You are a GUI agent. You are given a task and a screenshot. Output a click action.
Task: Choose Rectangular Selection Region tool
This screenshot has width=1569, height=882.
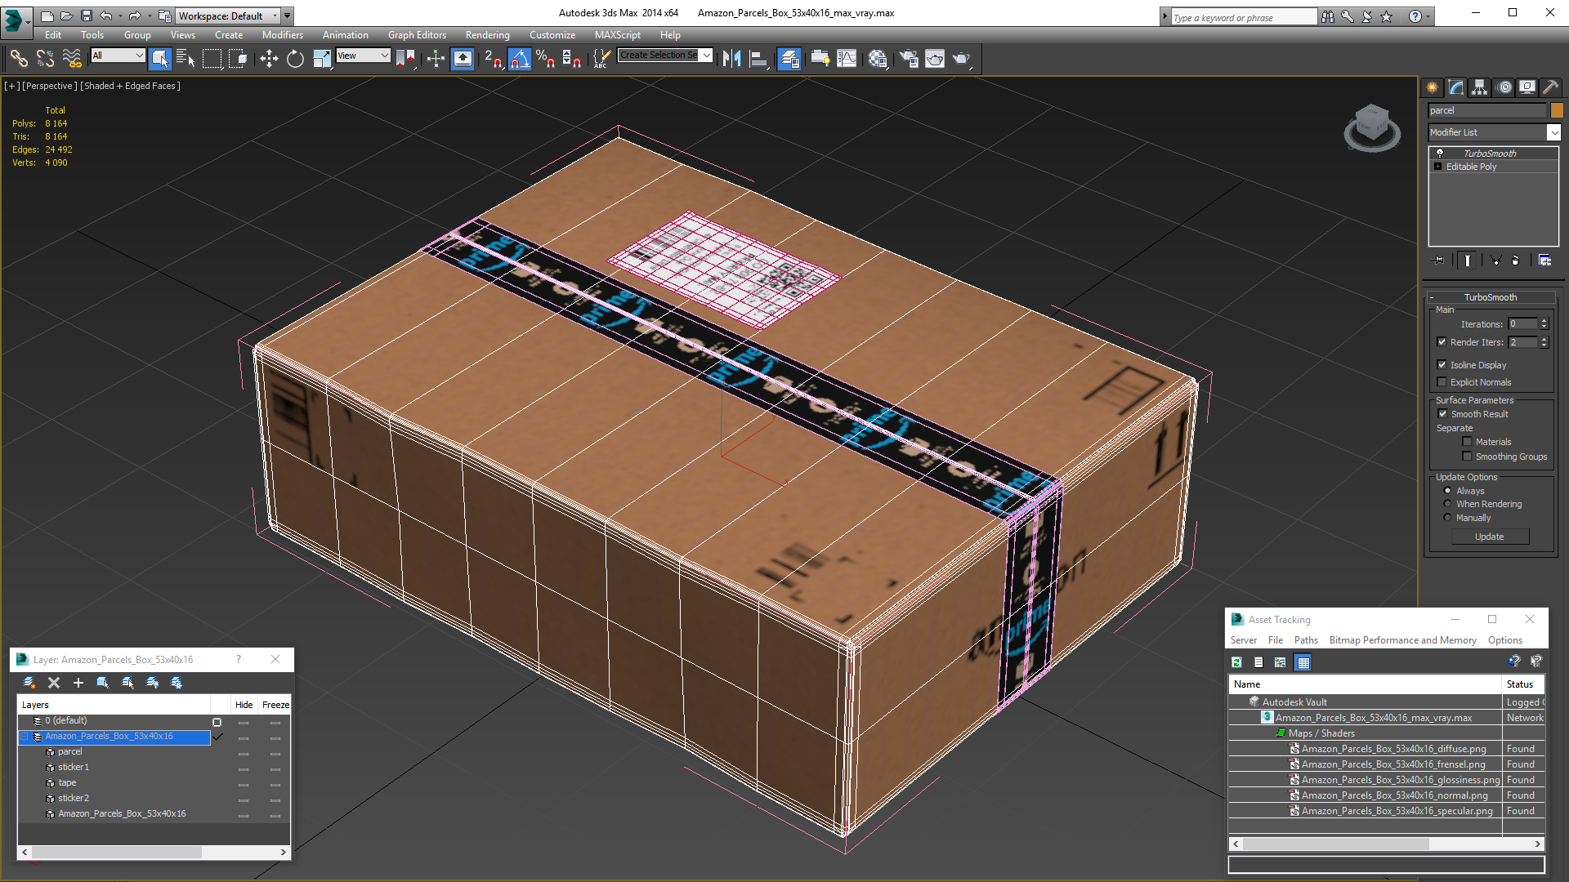(x=212, y=58)
